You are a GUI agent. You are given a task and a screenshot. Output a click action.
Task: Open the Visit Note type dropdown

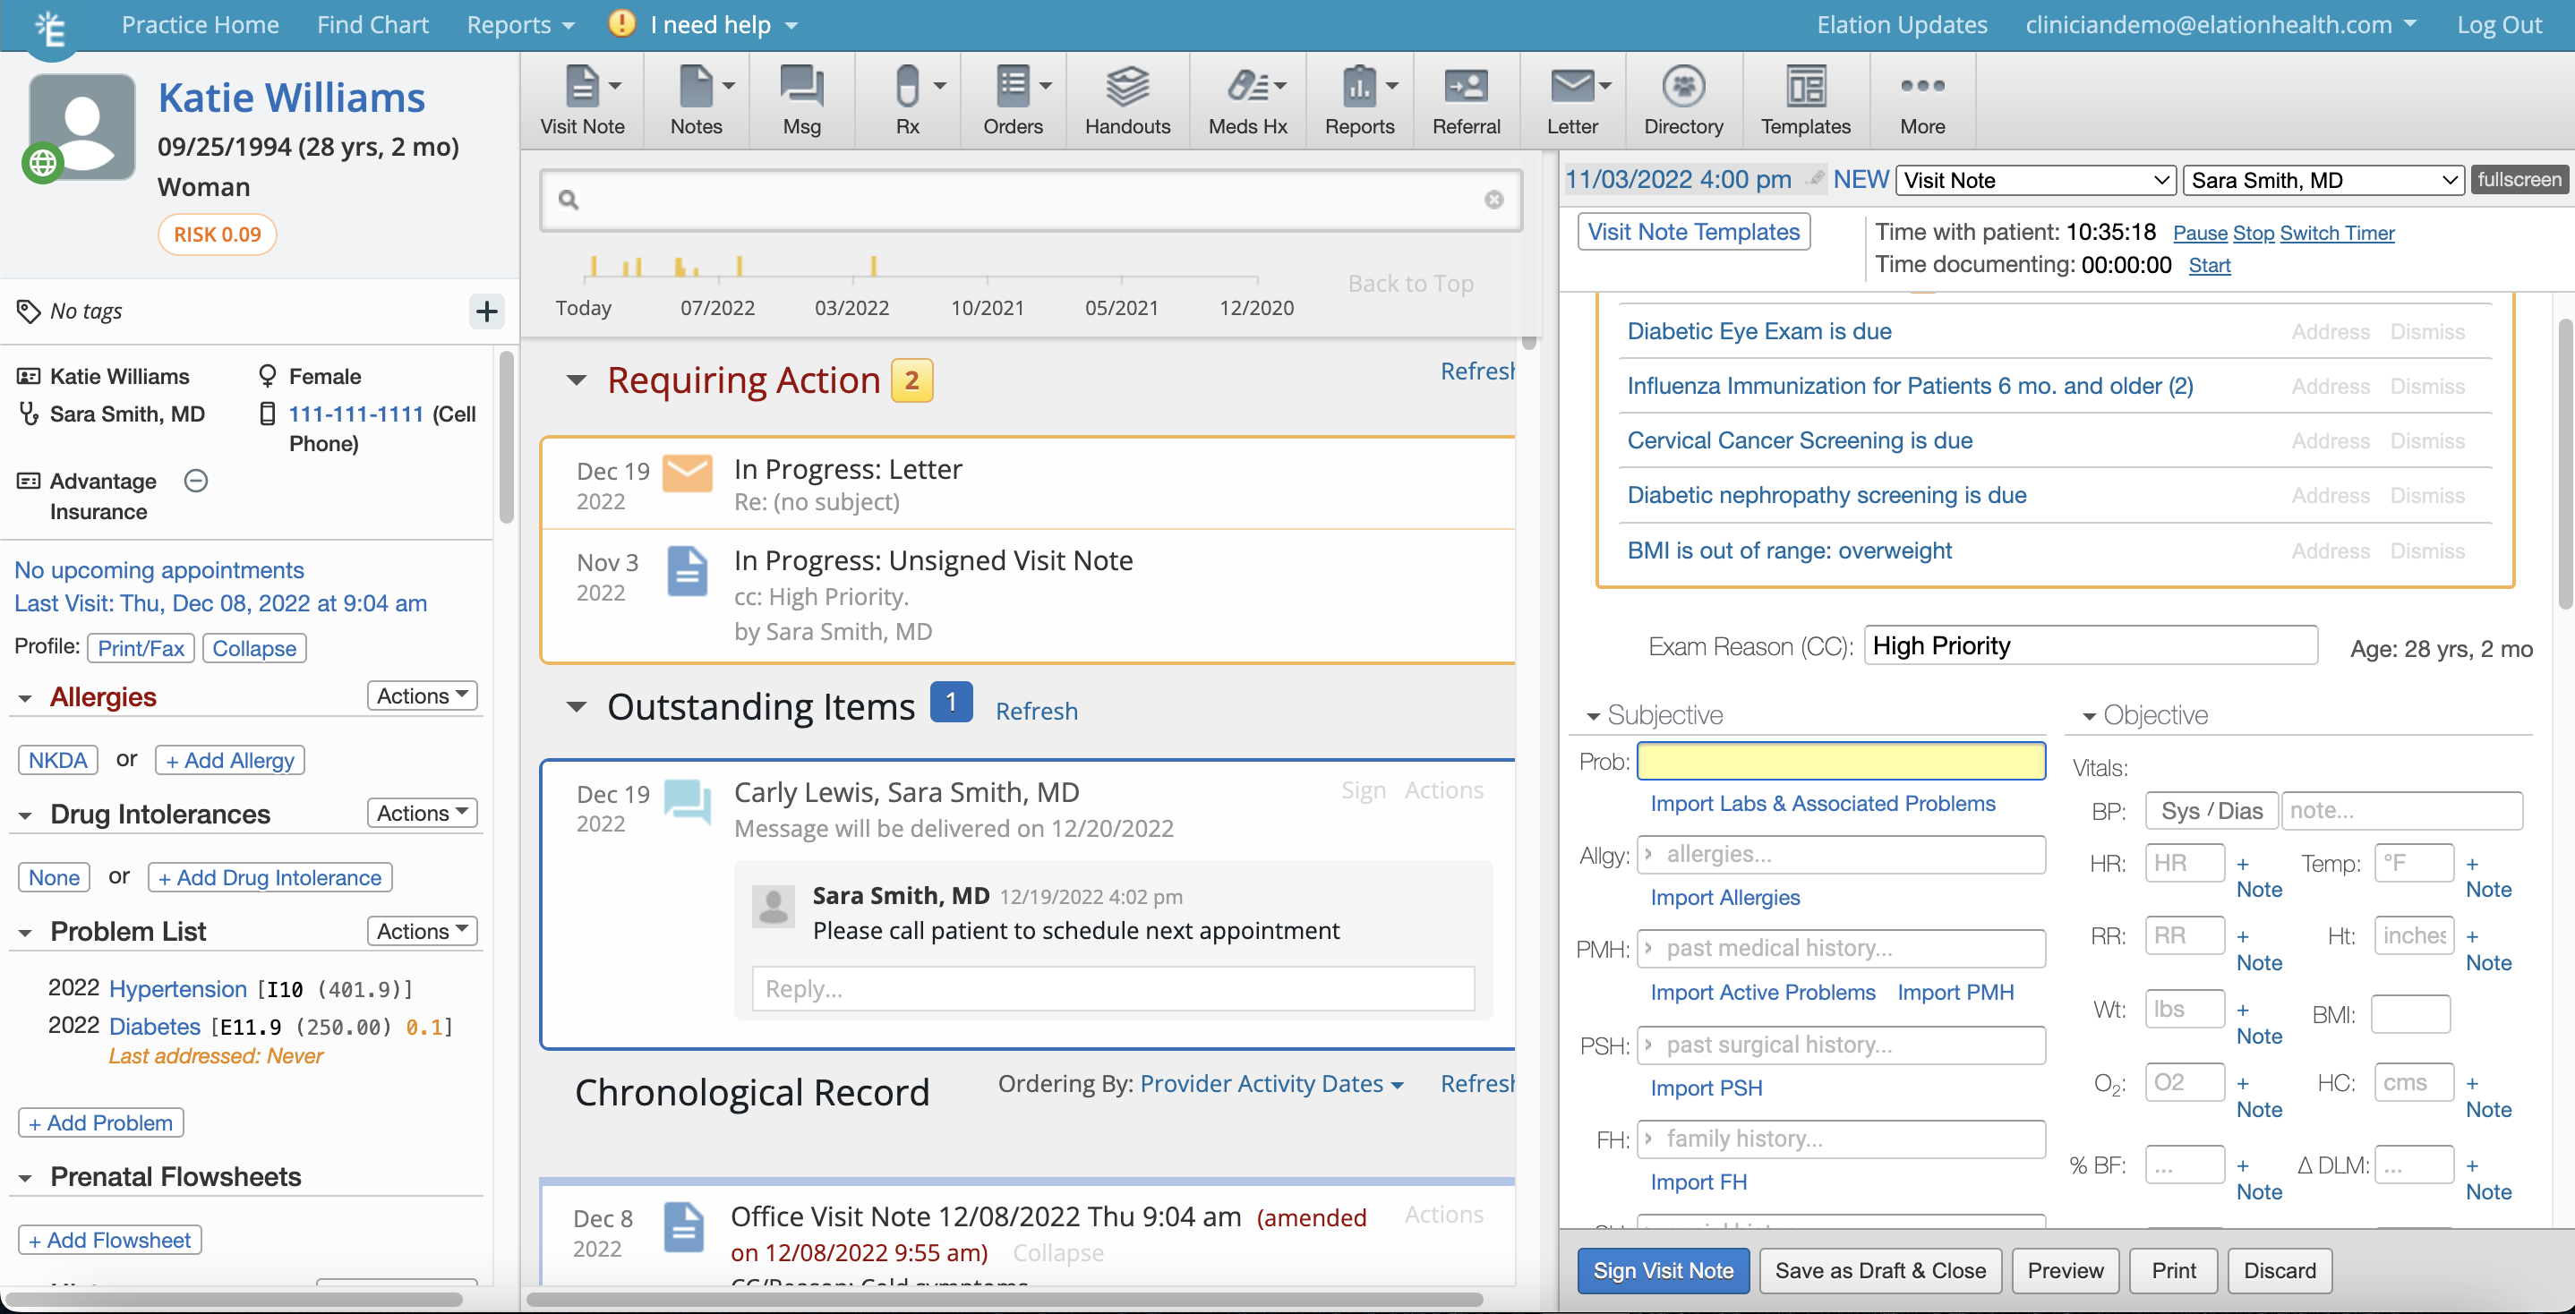point(2034,181)
